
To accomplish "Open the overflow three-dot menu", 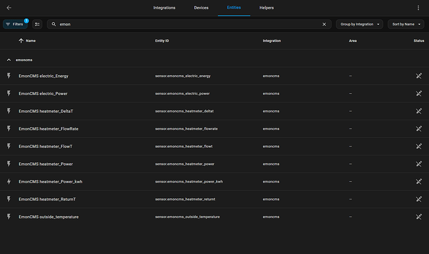I will point(418,7).
